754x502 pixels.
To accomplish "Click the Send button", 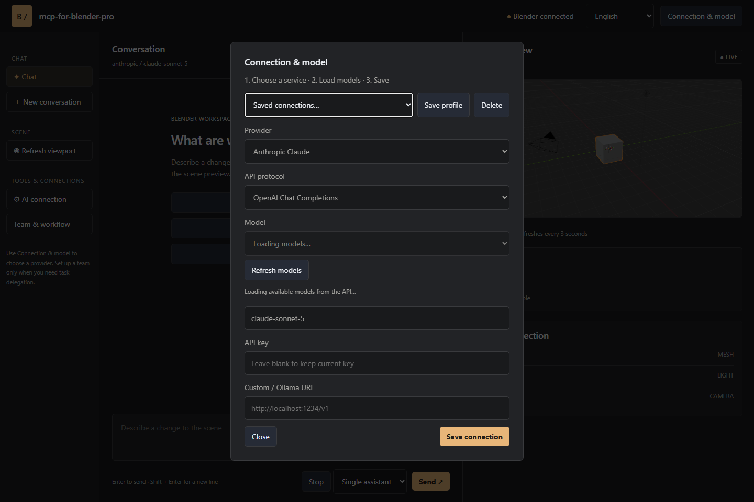I will (430, 482).
